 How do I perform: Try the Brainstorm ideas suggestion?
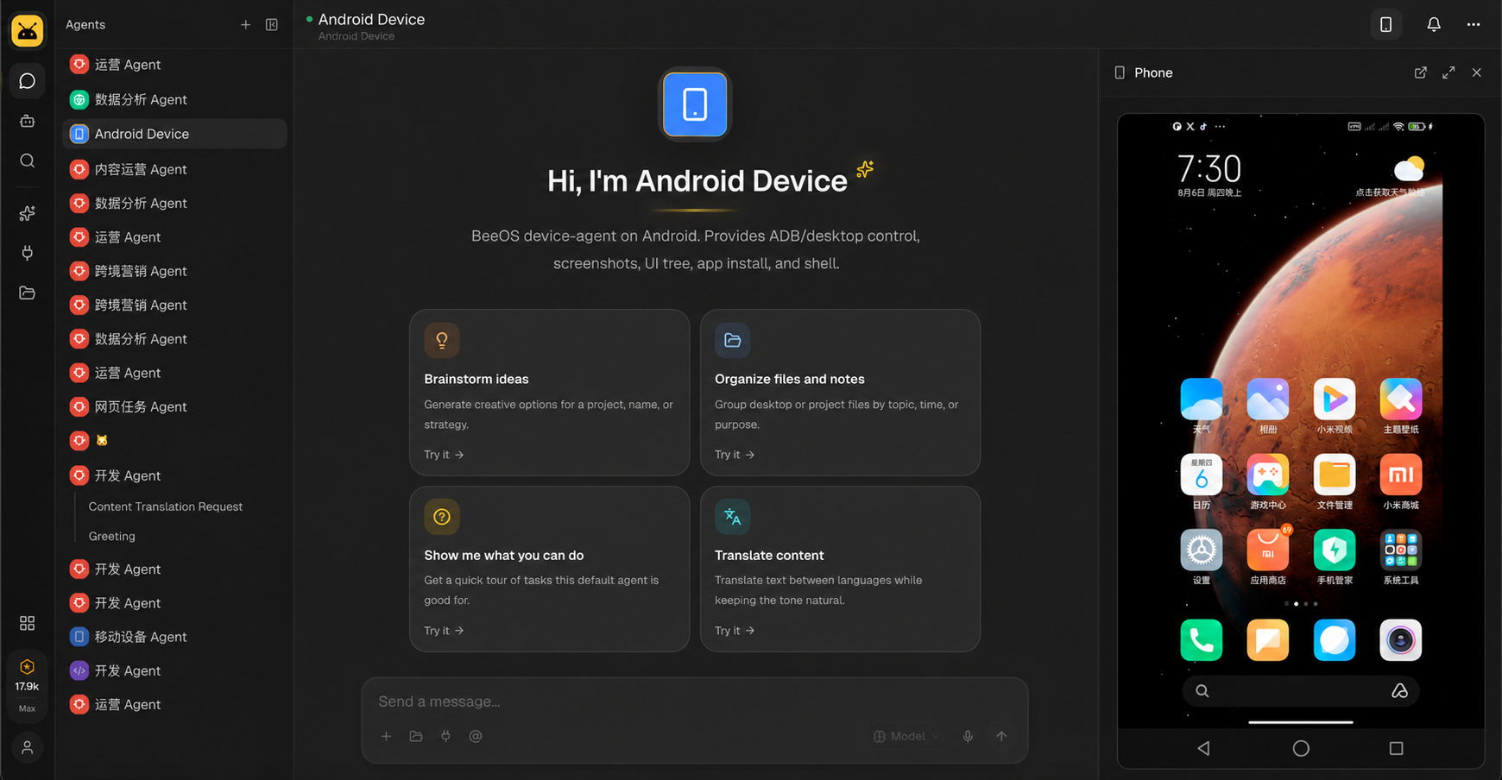click(x=550, y=393)
